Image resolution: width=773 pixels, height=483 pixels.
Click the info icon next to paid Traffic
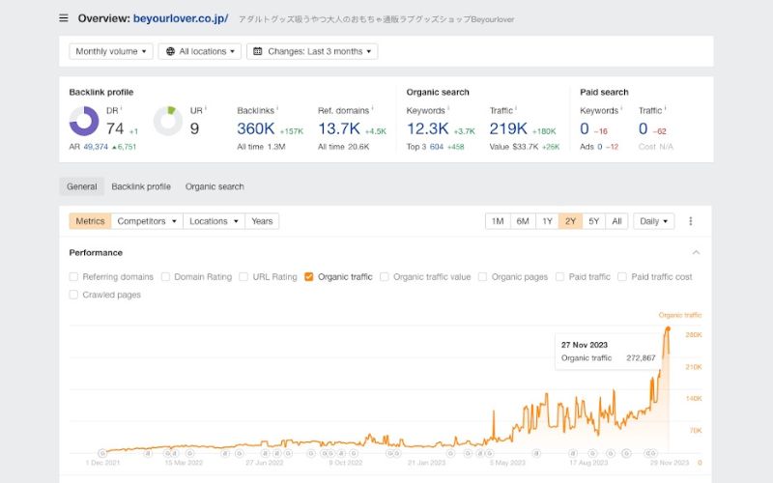[665, 108]
